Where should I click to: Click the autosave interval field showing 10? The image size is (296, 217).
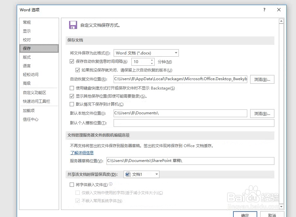click(141, 62)
